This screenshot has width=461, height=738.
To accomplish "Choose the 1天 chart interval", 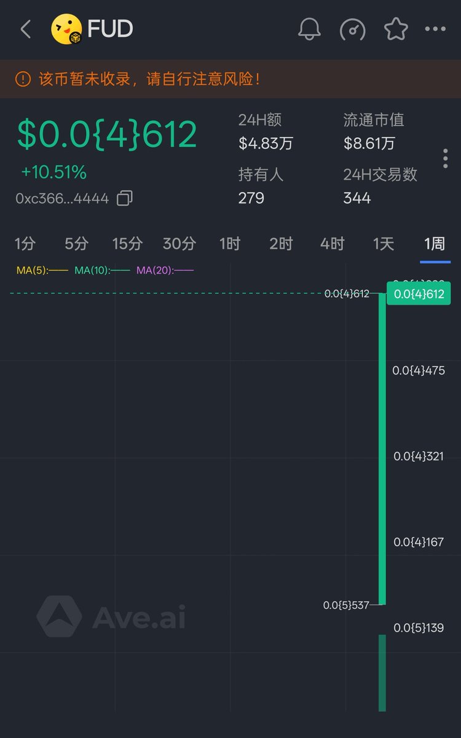I will [x=384, y=244].
